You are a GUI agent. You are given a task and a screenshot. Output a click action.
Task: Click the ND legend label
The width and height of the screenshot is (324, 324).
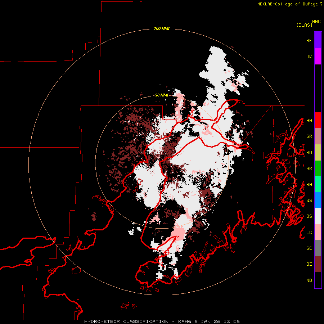pyautogui.click(x=309, y=280)
